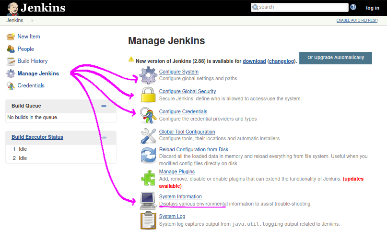Click the Credentials keys icon in sidebar

(x=11, y=86)
